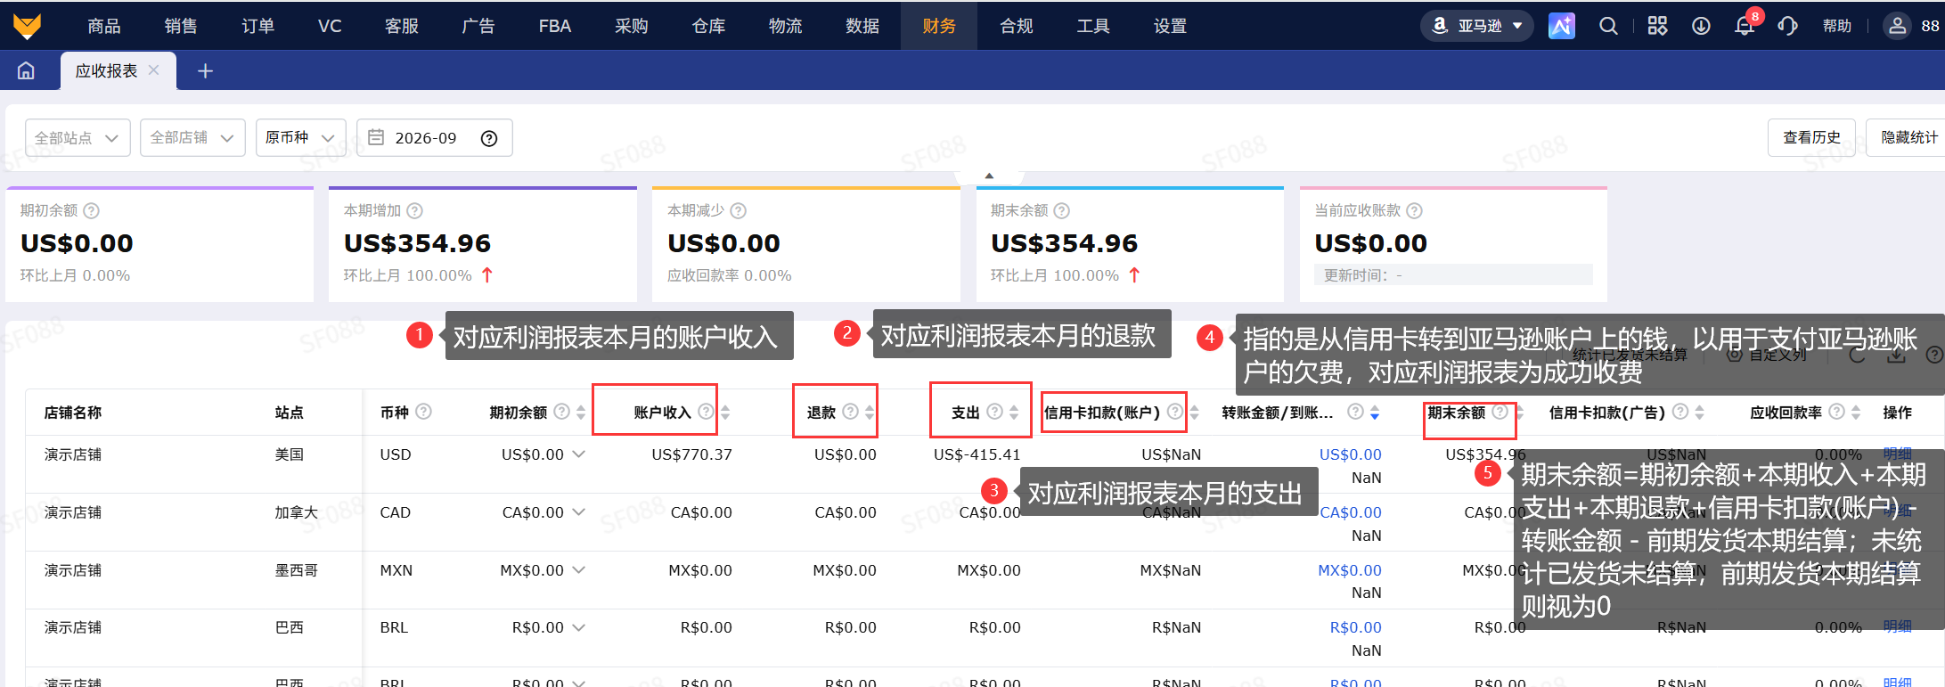Screen dimensions: 1945x687
Task: Click US$0.00 转账金额 link in 美国 row
Action: (1351, 454)
